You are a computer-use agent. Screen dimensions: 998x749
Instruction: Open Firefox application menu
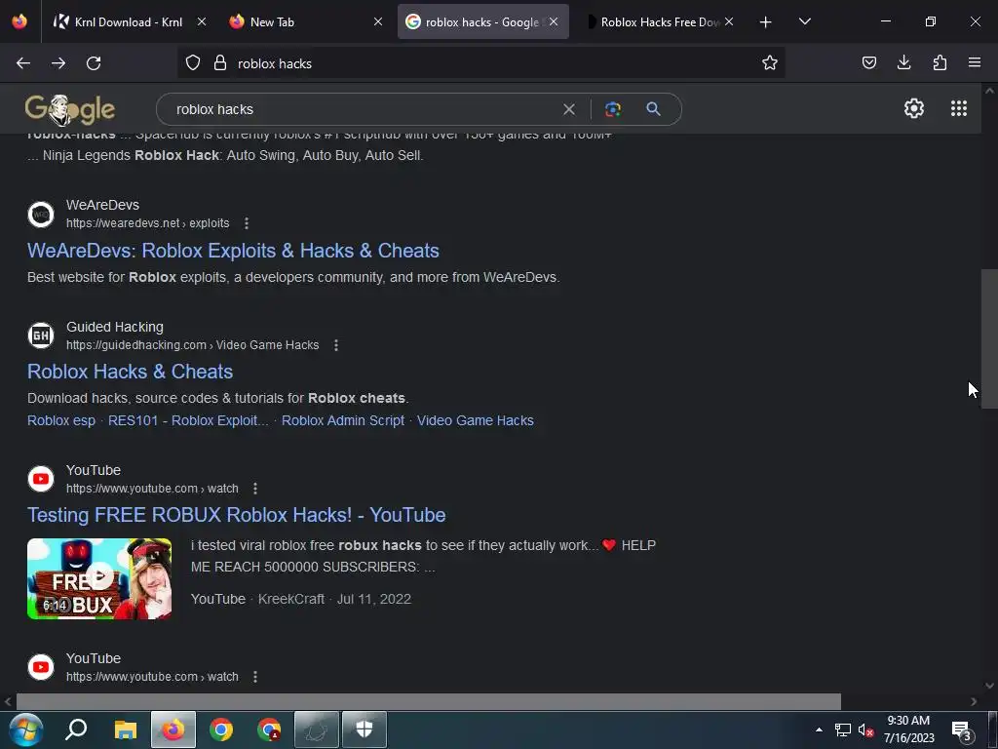click(975, 63)
